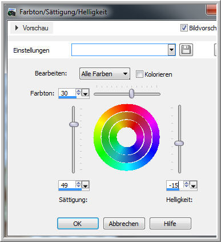Click the Farbton spinner arrows

[78, 93]
